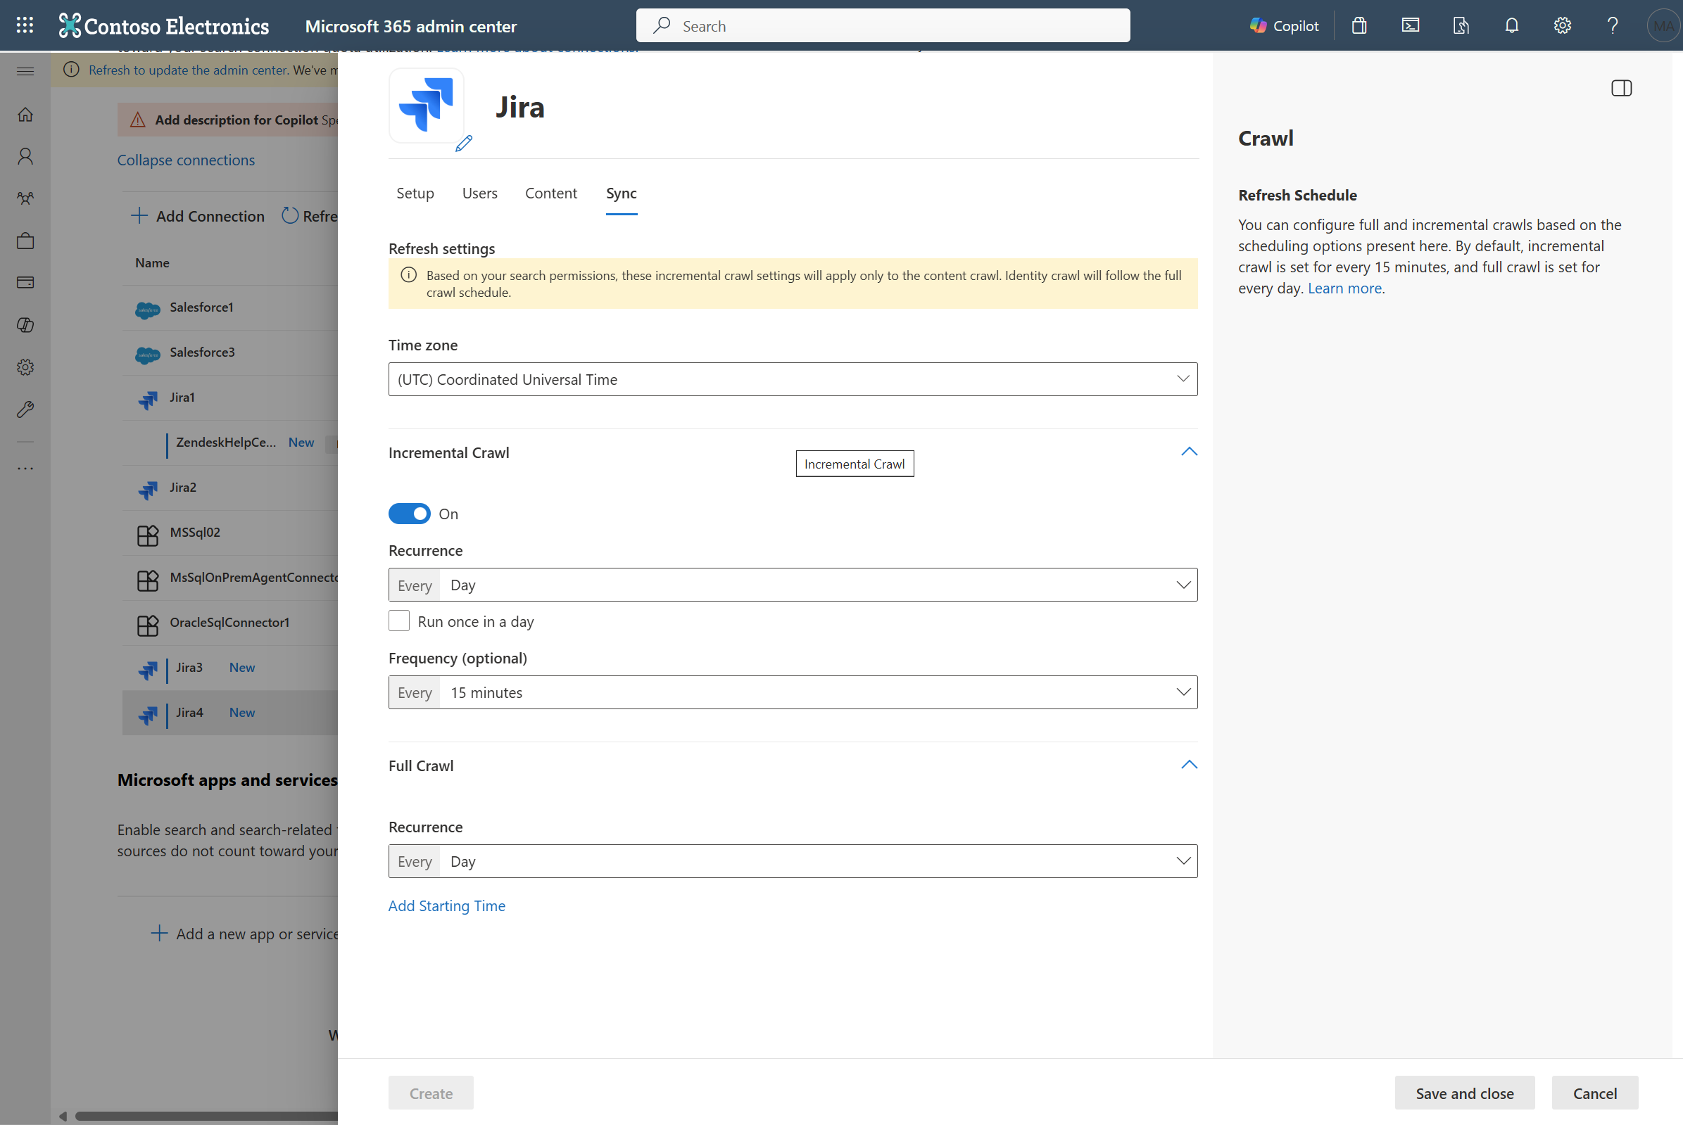Click in the Search box

tap(883, 26)
